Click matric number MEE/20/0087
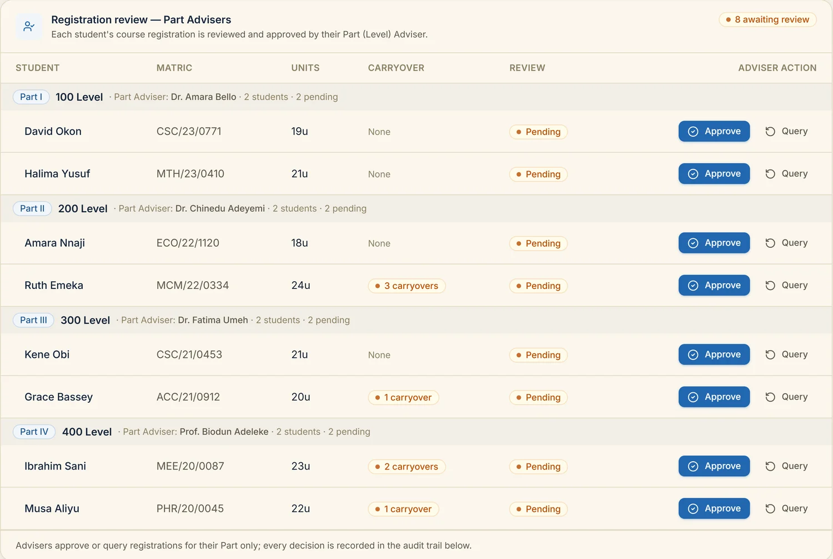Screen dimensions: 833x559 click(190, 466)
